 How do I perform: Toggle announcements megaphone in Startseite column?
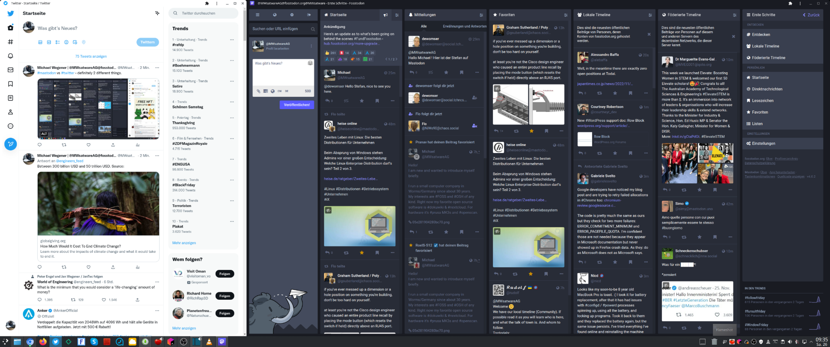pos(385,15)
